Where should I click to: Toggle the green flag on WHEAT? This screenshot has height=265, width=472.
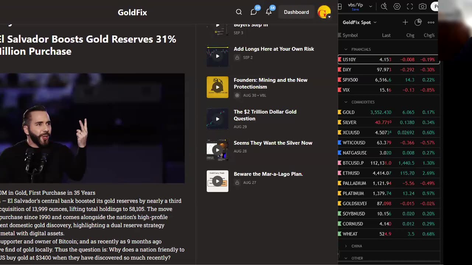click(x=340, y=234)
